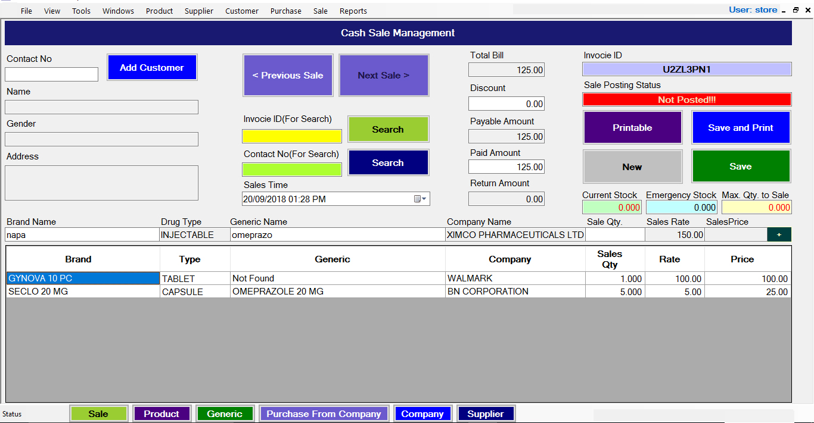Select the SECLO 20 MG row cell
The width and height of the screenshot is (814, 423).
(83, 292)
